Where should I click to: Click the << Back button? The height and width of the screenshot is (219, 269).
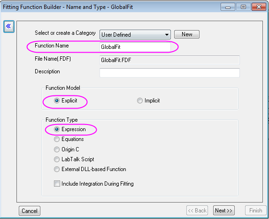coord(197,211)
